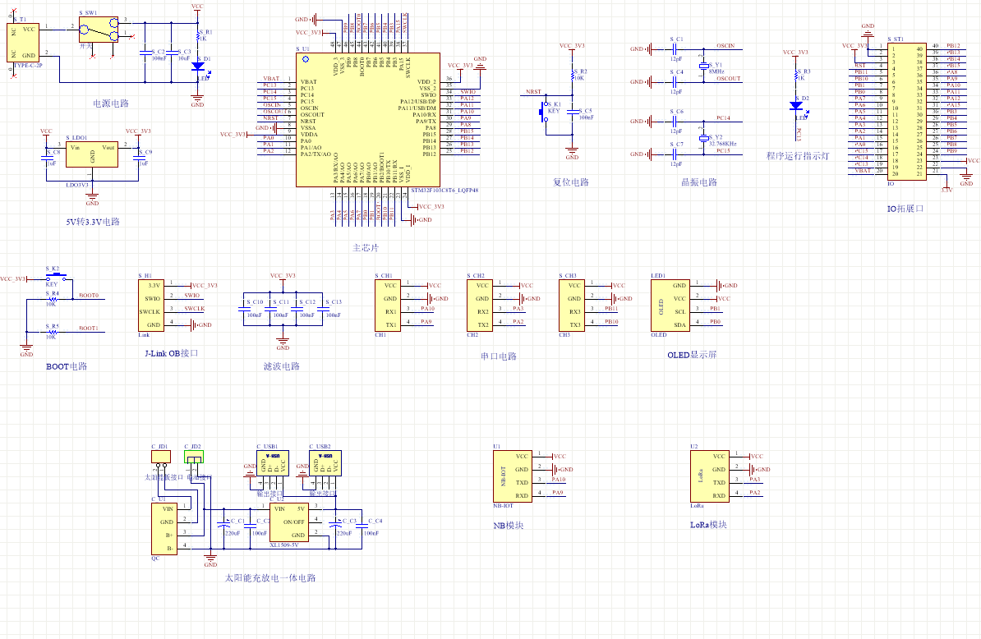Click the BOOT电路 section title
Image resolution: width=981 pixels, height=639 pixels.
(x=67, y=366)
